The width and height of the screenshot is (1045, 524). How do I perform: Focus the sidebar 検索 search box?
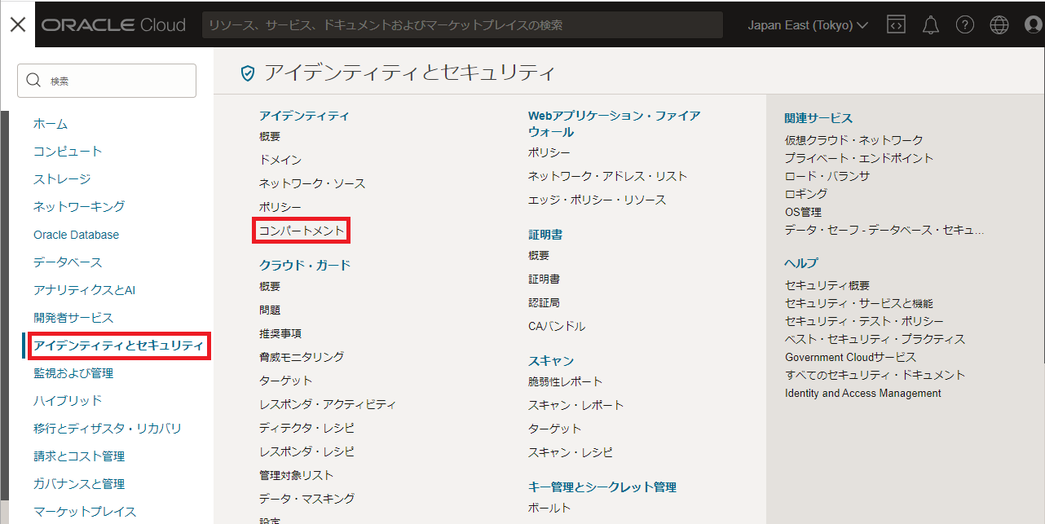click(x=107, y=81)
